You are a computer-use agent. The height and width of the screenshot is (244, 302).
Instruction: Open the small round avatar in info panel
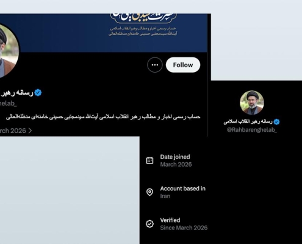click(252, 102)
